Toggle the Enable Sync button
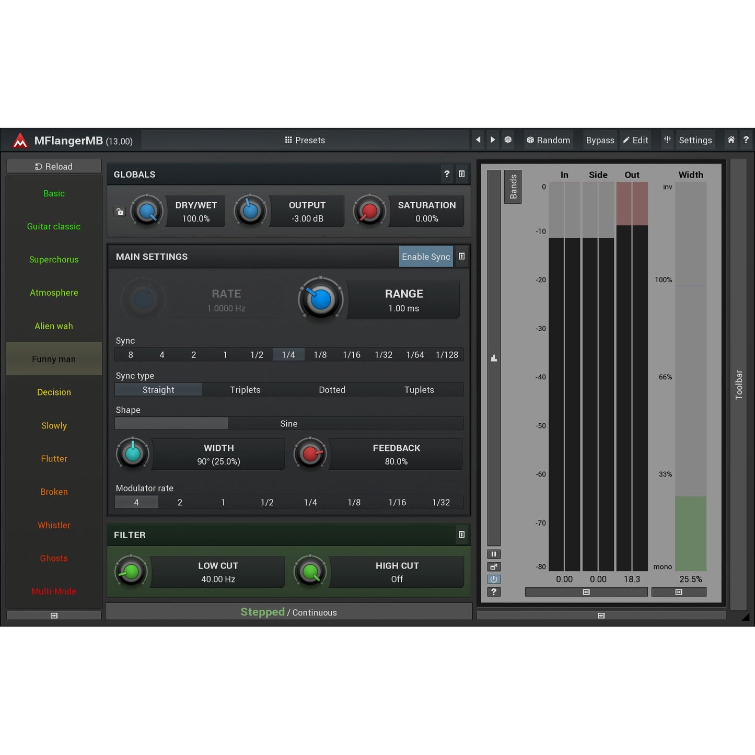This screenshot has height=755, width=755. tap(425, 257)
